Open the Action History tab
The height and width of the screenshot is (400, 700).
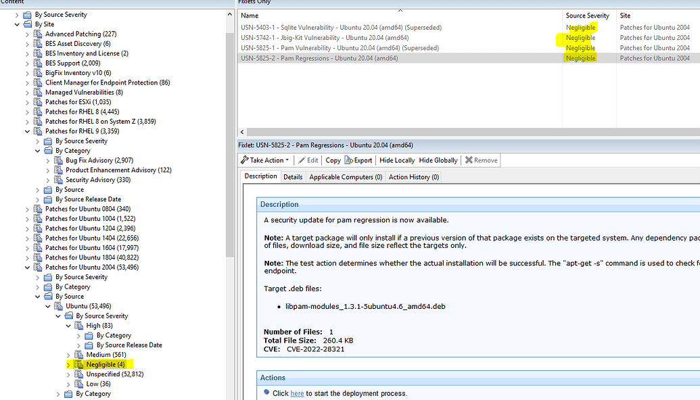(x=413, y=177)
